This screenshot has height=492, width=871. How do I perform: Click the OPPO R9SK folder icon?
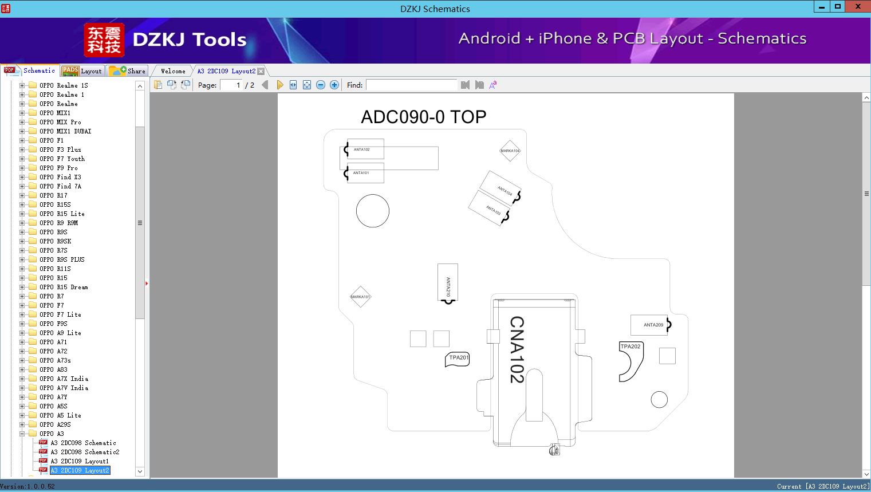[x=33, y=241]
